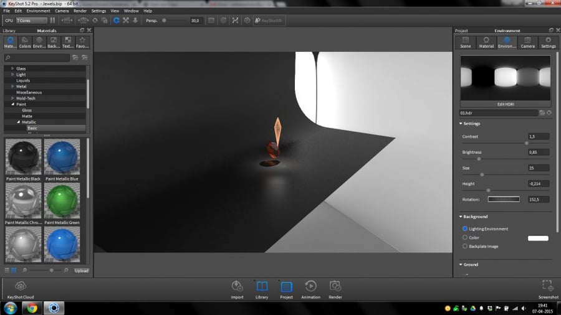
Task: Select the Favorites library tab
Action: (82, 42)
